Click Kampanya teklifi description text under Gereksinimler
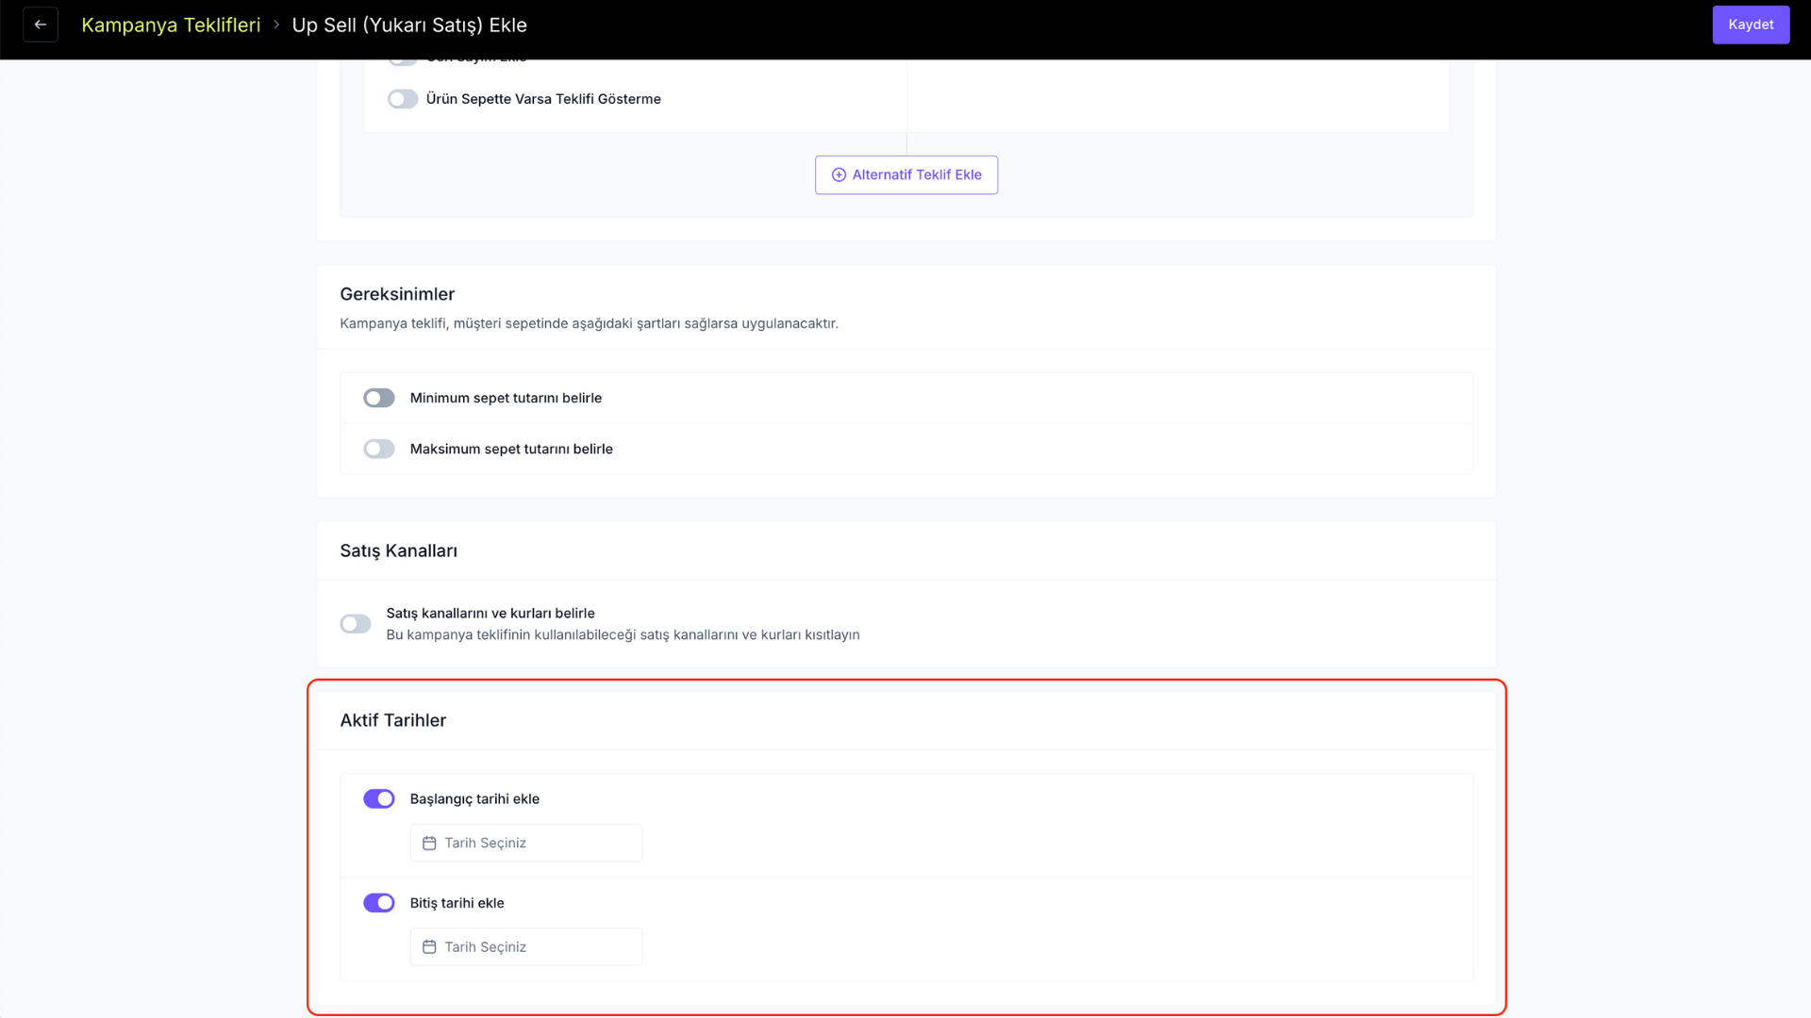Screen dimensions: 1811x1018 pyautogui.click(x=589, y=323)
